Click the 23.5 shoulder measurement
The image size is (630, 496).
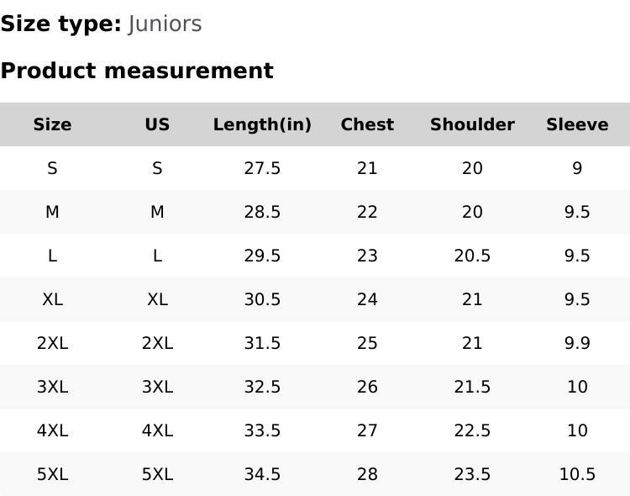[x=472, y=474]
